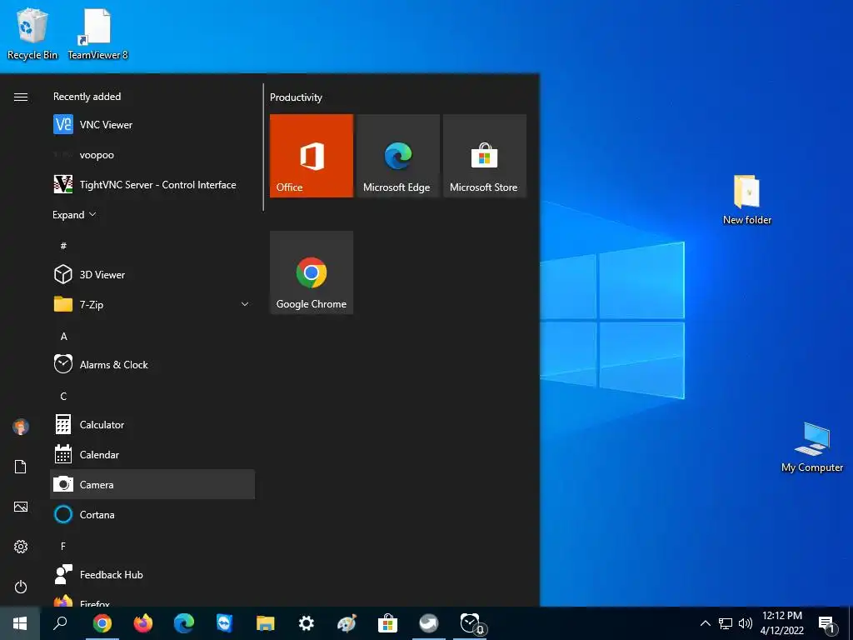Viewport: 853px width, 640px height.
Task: Select TeamViewer 8 desktop shortcut
Action: [x=98, y=33]
